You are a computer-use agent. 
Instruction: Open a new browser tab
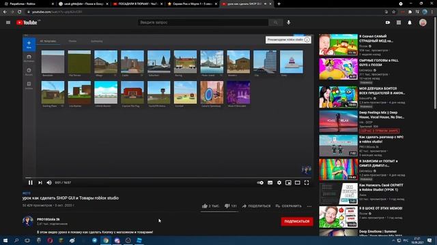pos(279,4)
